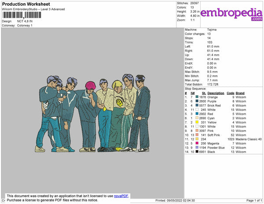The width and height of the screenshot is (264, 204).
Task: Click the zoom value '1:1'
Action: point(192,20)
